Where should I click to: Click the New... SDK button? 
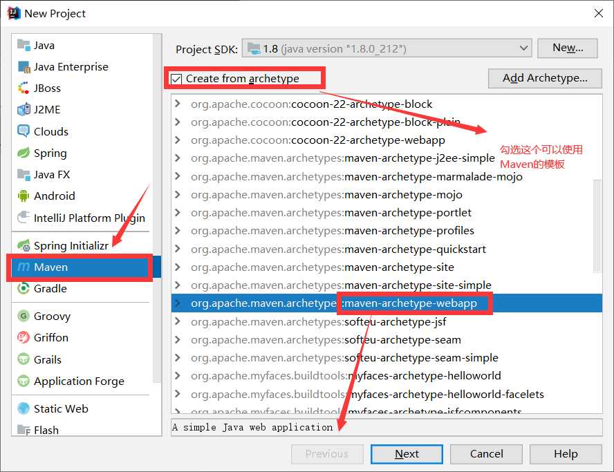[568, 48]
